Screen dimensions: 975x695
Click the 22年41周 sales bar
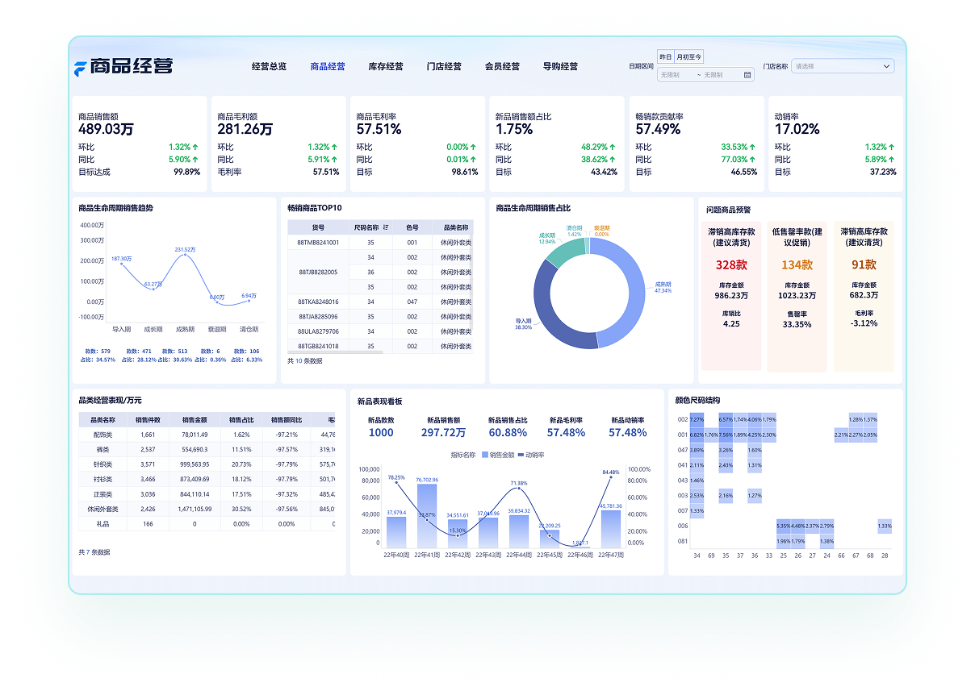427,516
